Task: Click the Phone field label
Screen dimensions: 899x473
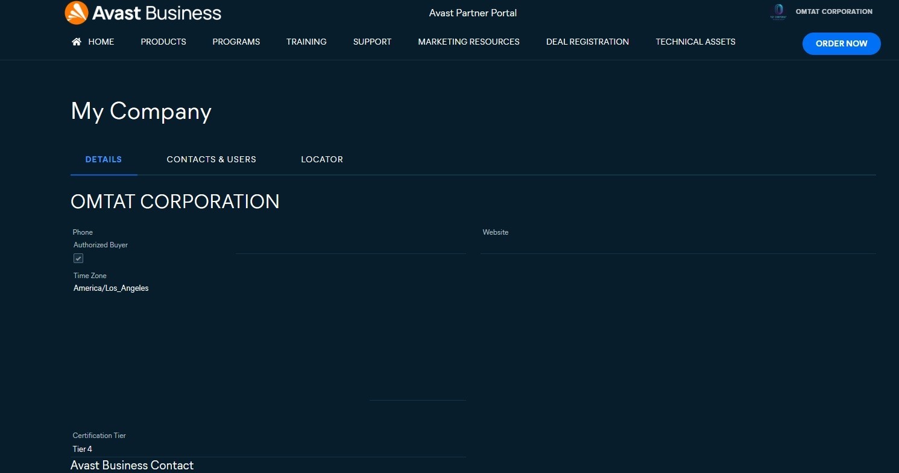Action: [83, 232]
